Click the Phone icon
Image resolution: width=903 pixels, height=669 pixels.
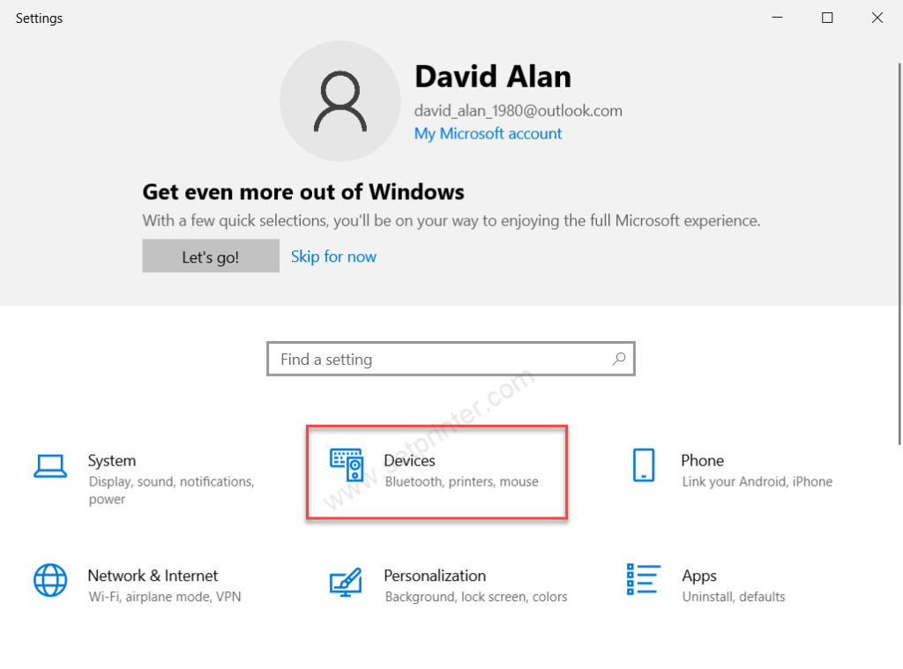(644, 465)
